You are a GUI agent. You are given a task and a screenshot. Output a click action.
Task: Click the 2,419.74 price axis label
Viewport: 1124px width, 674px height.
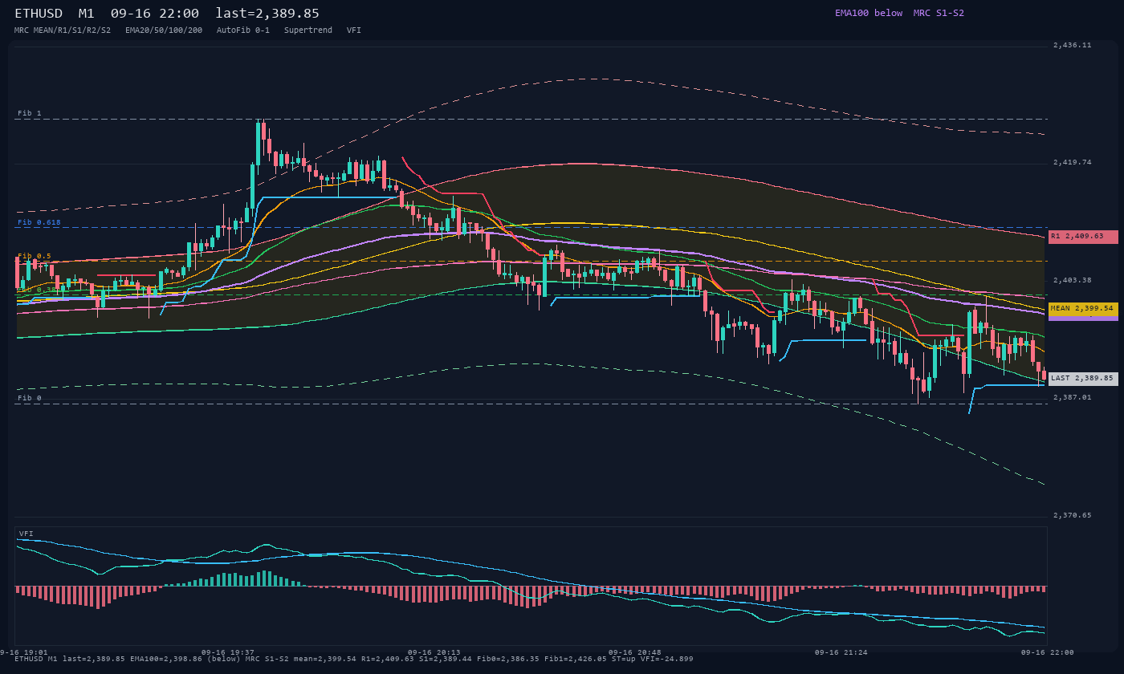[1073, 162]
